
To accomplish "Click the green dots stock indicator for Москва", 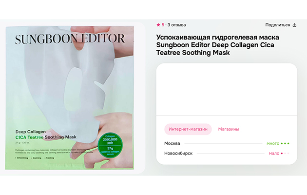I will point(285,143).
